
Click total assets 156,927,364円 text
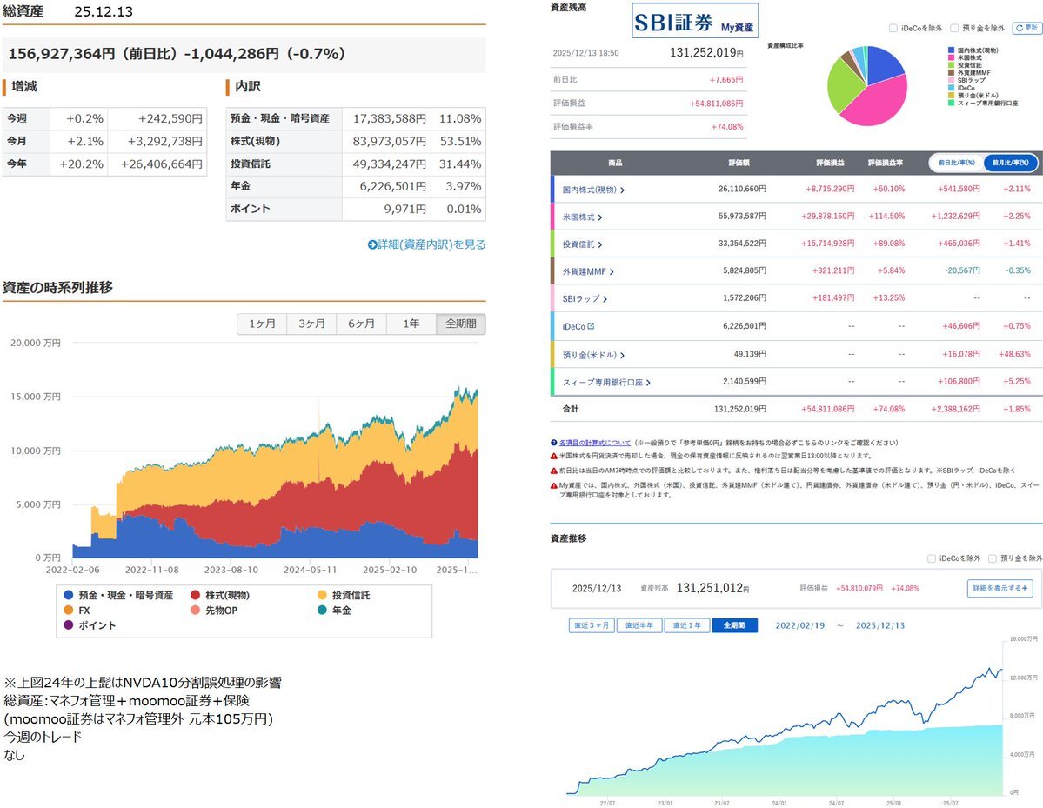(62, 54)
